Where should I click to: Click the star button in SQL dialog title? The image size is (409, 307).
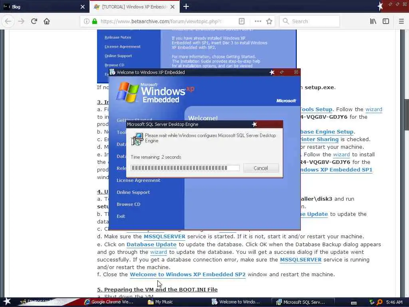254,124
